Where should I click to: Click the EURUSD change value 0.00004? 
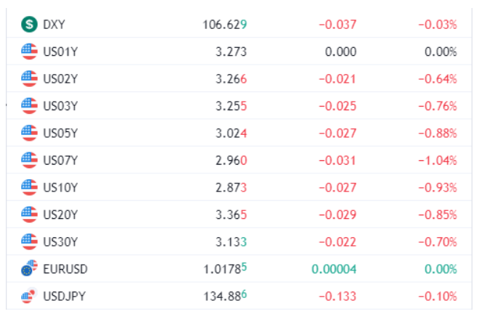coord(334,269)
